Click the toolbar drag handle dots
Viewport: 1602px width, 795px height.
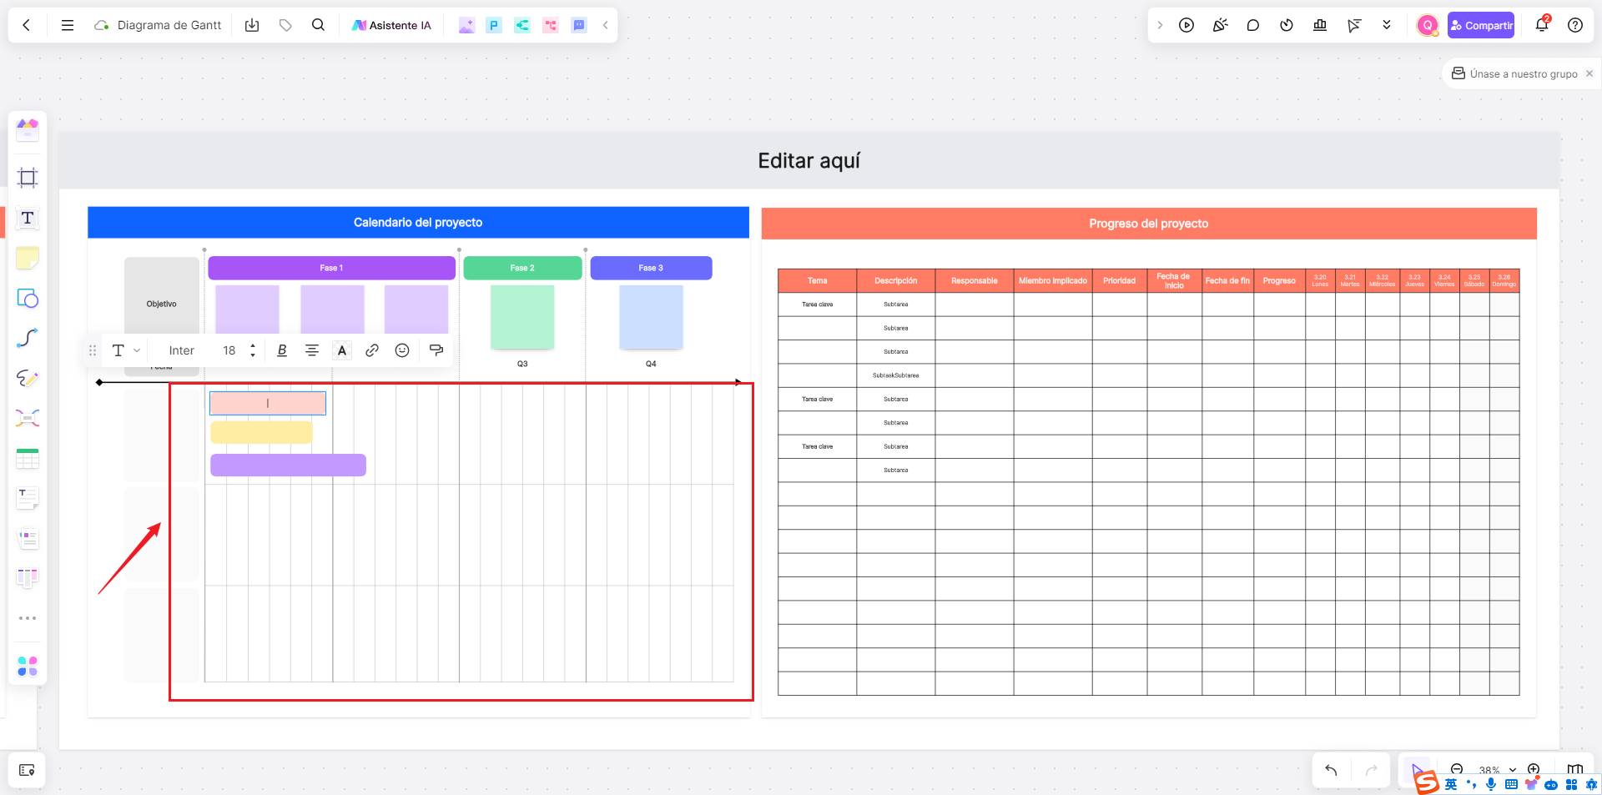coord(93,350)
